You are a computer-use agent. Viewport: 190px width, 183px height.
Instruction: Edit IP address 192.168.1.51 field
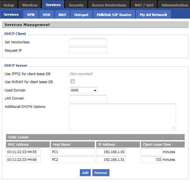[111, 160]
